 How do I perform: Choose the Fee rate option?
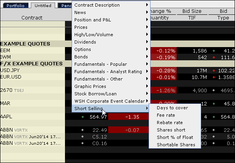[166, 115]
